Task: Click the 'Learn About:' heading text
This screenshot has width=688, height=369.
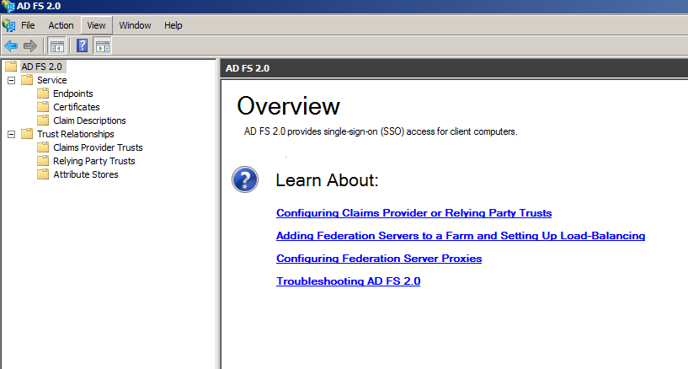Action: point(327,180)
